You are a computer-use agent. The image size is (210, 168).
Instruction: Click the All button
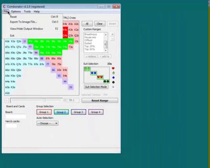pyautogui.click(x=87, y=24)
